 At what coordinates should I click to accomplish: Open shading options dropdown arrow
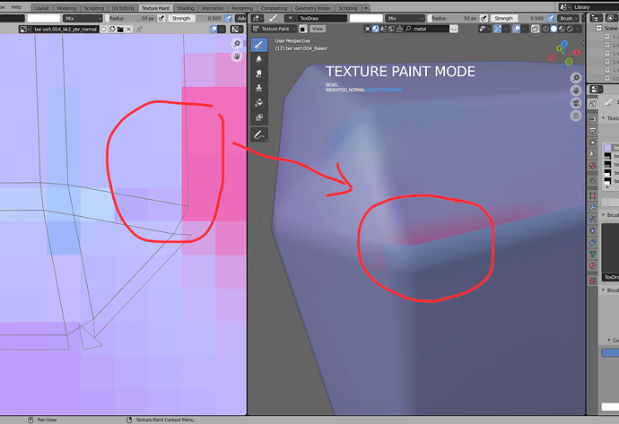pyautogui.click(x=578, y=29)
